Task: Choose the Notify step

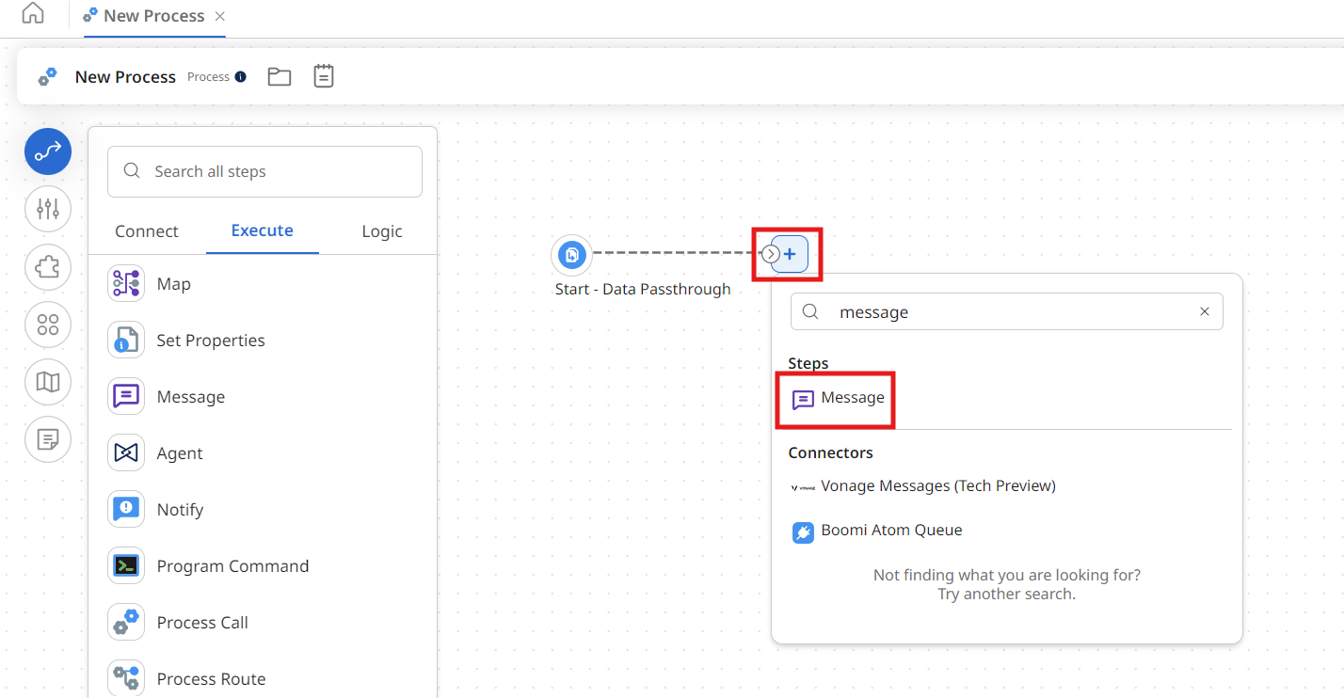Action: click(178, 509)
